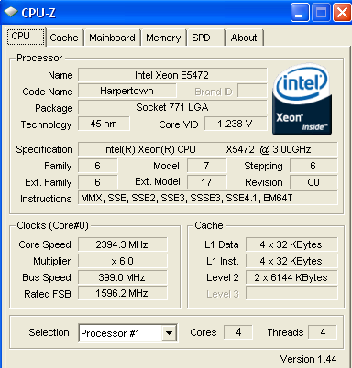352x368 pixels.
Task: Click the empty Level 3 cache field
Action: [x=291, y=293]
